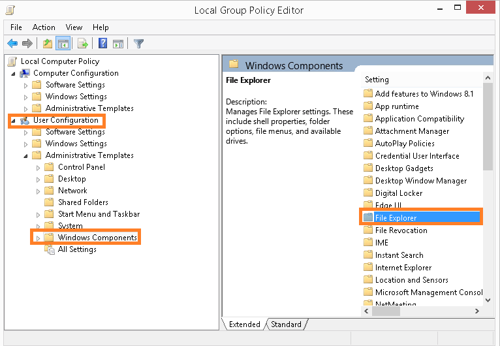Select Application Compatibility in settings list

(419, 119)
